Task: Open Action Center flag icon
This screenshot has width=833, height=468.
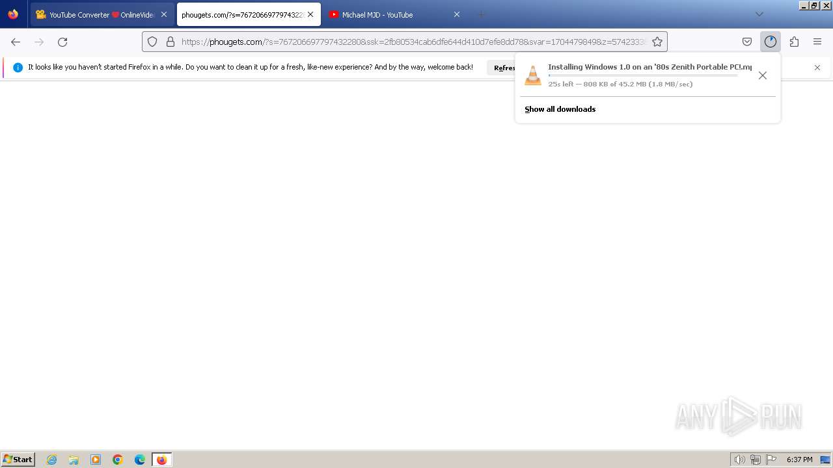Action: click(x=771, y=460)
